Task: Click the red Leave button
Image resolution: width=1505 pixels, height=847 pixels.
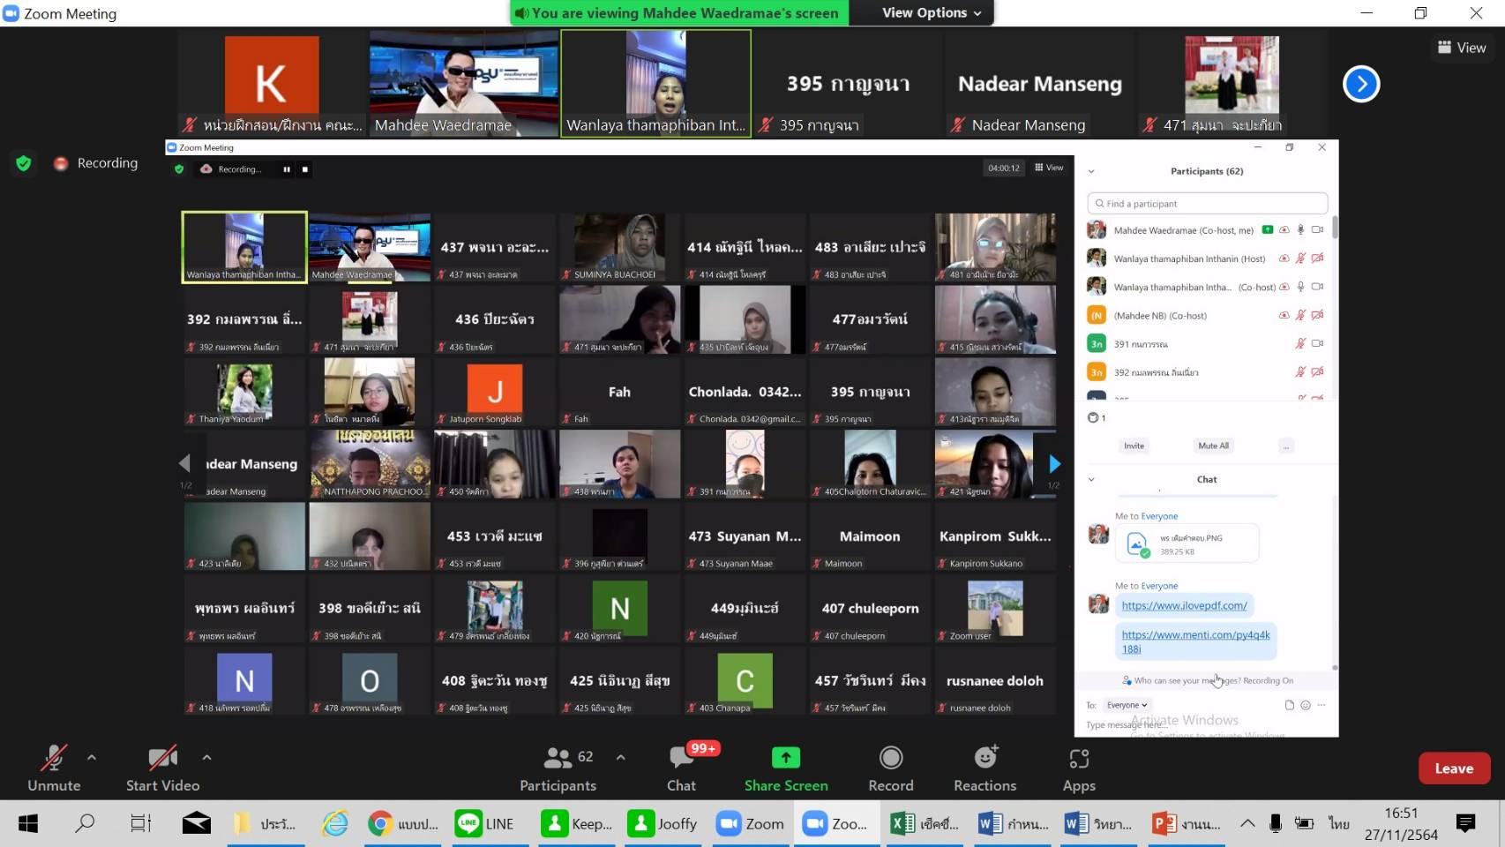Action: [x=1454, y=768]
